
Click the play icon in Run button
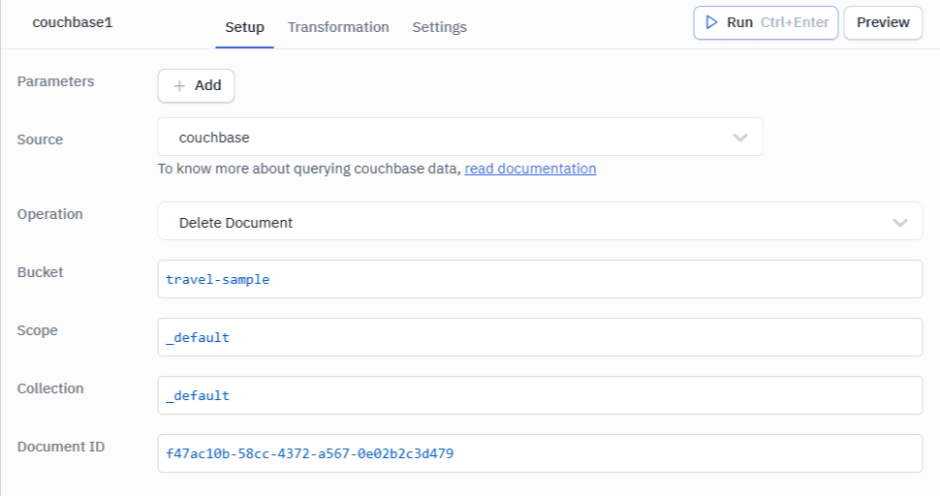click(x=712, y=22)
